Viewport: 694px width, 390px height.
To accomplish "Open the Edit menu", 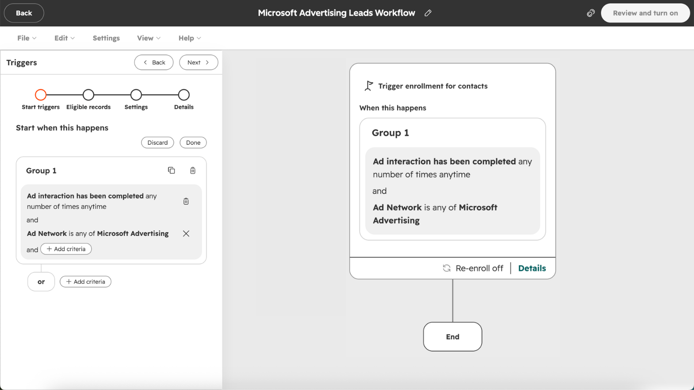I will (65, 38).
